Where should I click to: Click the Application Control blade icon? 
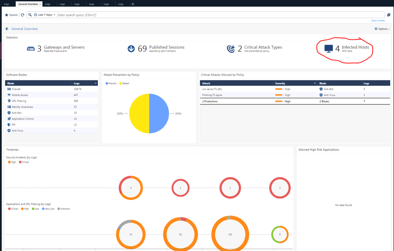click(9, 119)
